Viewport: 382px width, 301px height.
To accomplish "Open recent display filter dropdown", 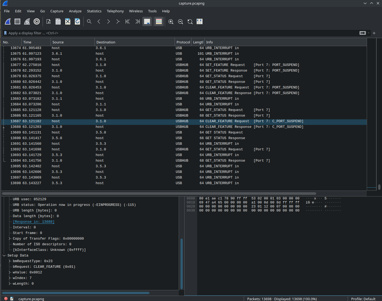I will (369, 33).
